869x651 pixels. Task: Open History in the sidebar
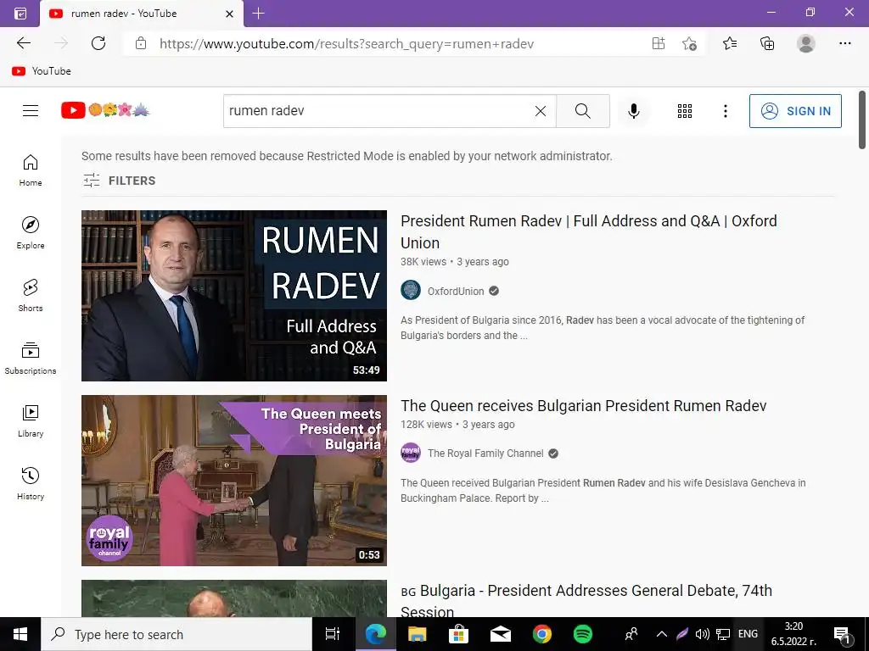click(x=31, y=483)
